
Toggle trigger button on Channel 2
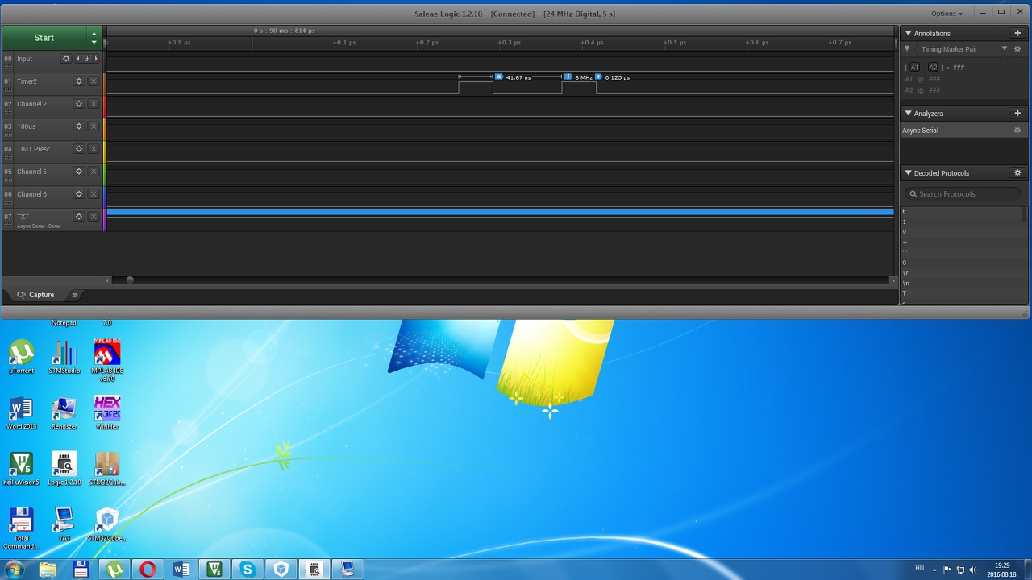(94, 104)
